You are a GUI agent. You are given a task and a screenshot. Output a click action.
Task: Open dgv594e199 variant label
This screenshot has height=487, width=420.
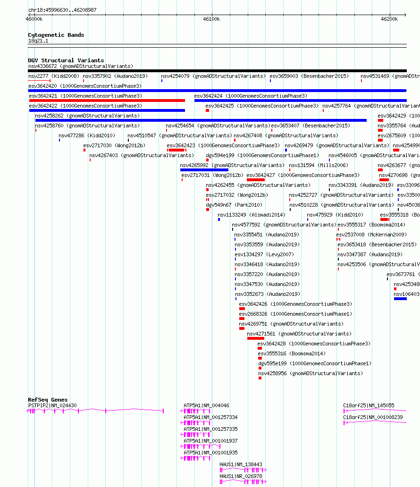coord(262,155)
